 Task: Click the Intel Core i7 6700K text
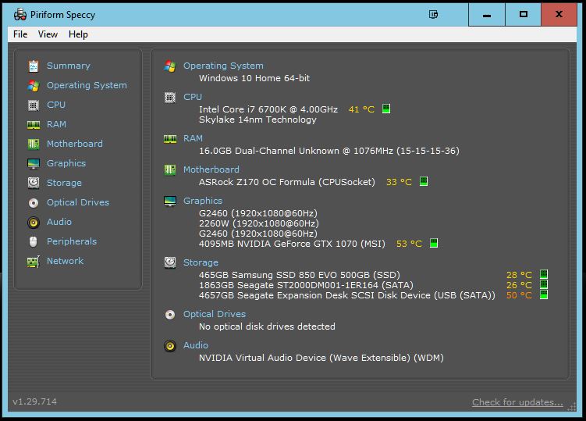pyautogui.click(x=268, y=109)
